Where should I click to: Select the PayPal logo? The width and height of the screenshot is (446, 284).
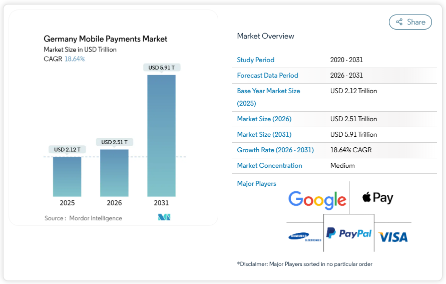coord(349,233)
